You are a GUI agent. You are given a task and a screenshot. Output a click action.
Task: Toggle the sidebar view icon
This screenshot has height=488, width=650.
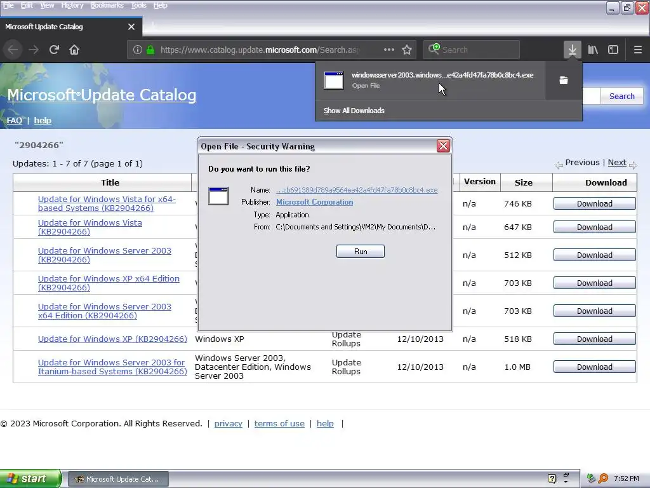pyautogui.click(x=613, y=50)
